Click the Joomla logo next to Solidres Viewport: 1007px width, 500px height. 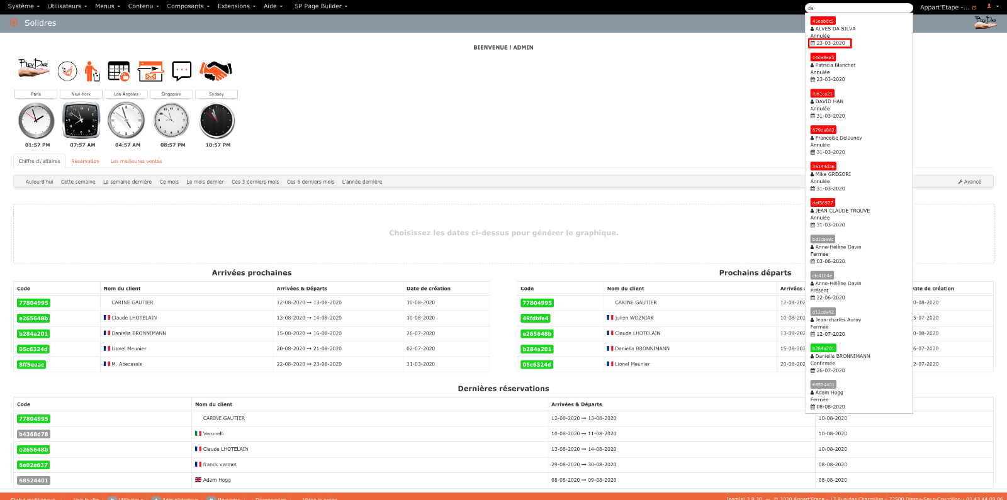point(14,23)
